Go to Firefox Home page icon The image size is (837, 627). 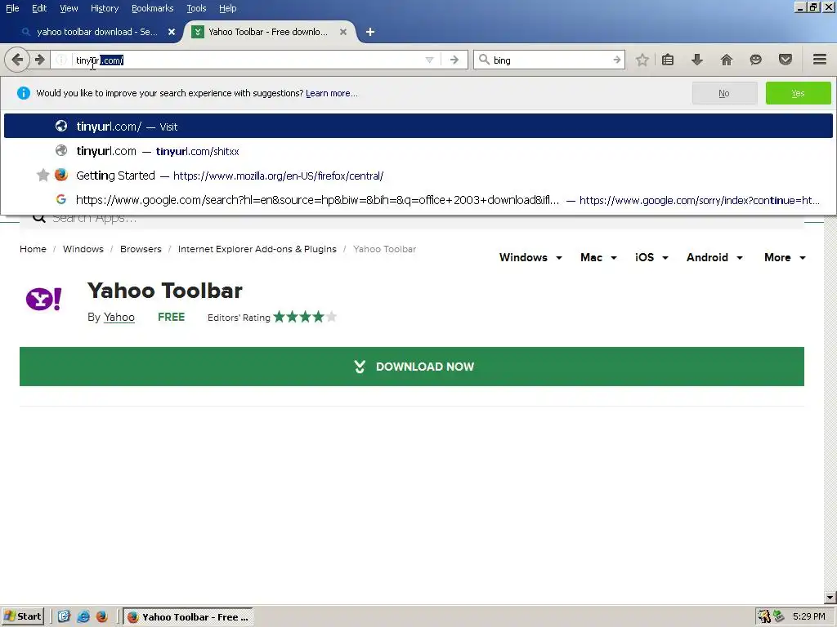coord(727,60)
